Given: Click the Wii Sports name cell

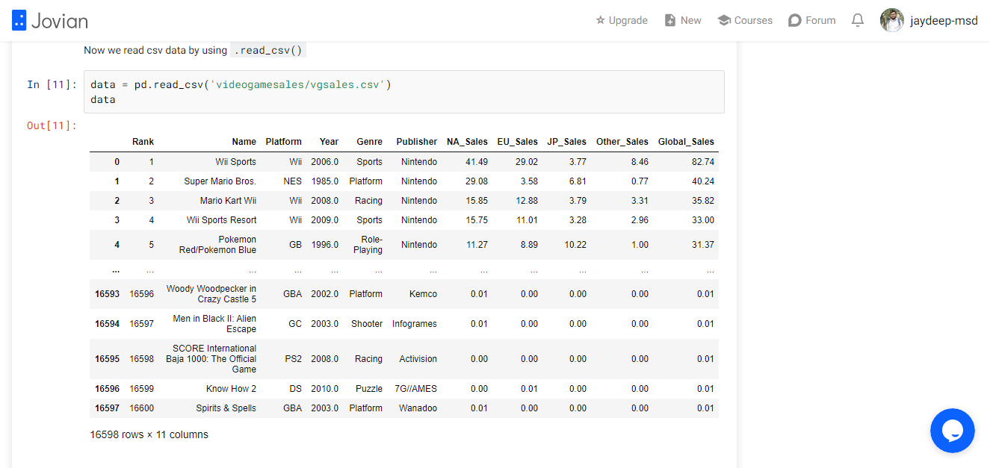Looking at the screenshot, I should [235, 162].
